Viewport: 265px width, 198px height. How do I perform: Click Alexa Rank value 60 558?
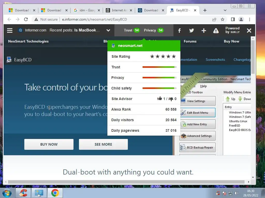[171, 109]
